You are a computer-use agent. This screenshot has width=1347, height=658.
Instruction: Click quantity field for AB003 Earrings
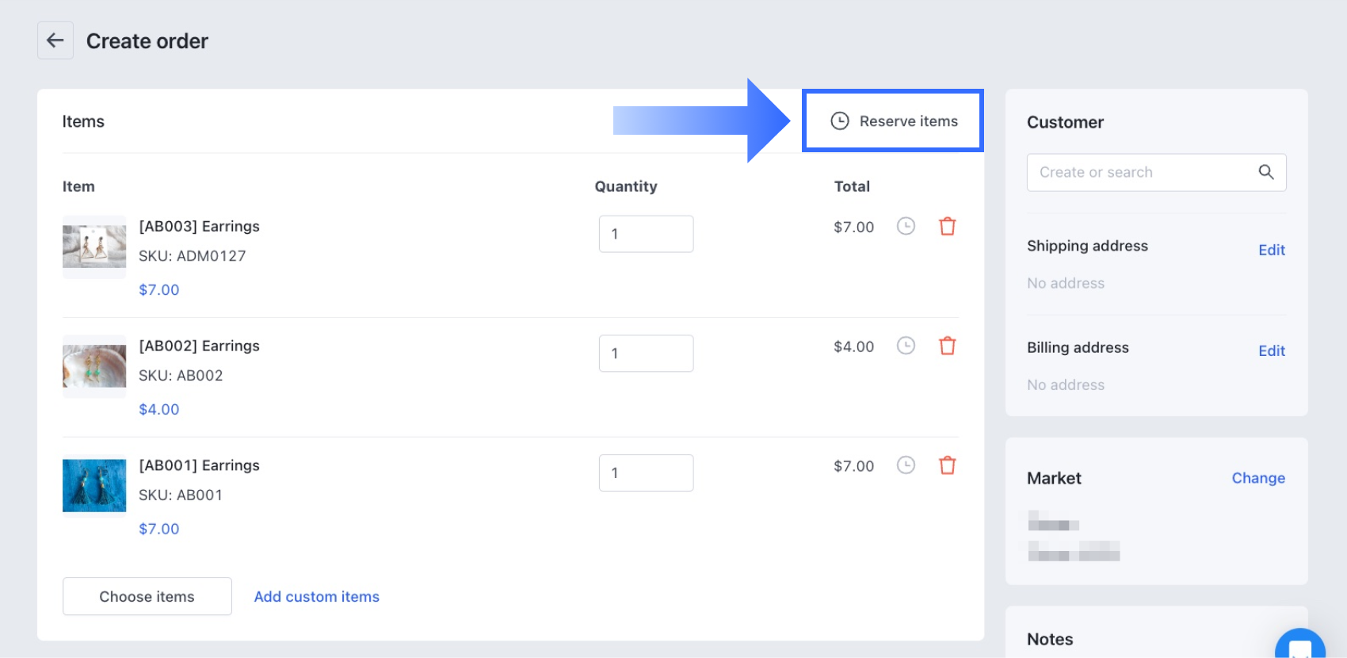(x=646, y=234)
